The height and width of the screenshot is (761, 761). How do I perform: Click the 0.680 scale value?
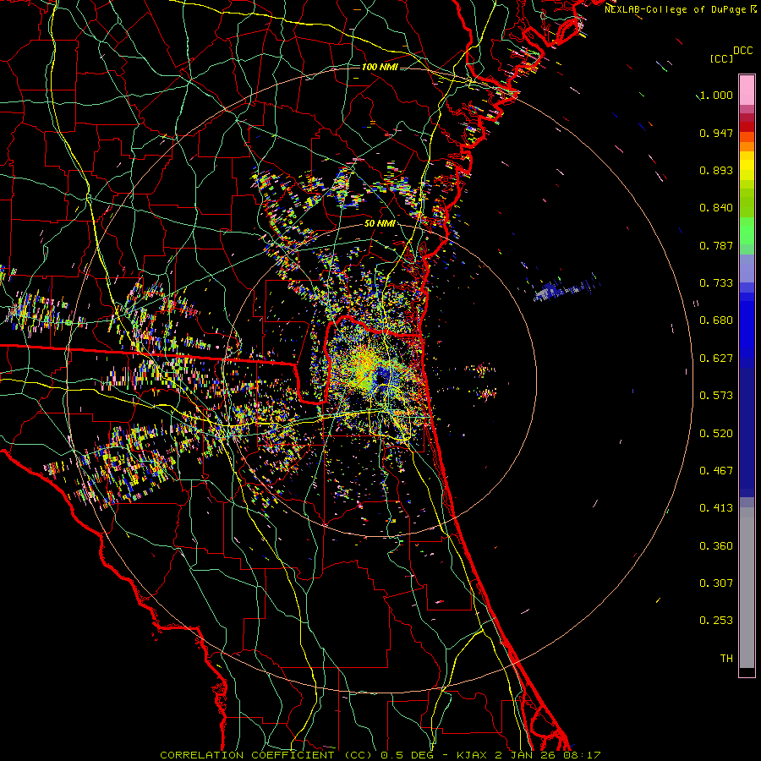click(x=716, y=320)
